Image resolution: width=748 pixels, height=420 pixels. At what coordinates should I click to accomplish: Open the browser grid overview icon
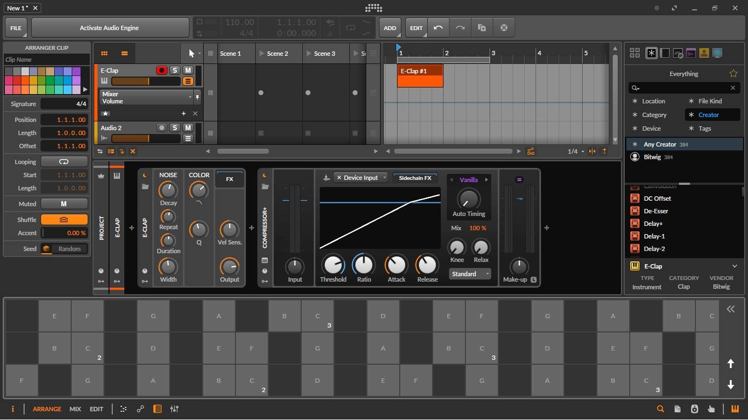(x=635, y=53)
